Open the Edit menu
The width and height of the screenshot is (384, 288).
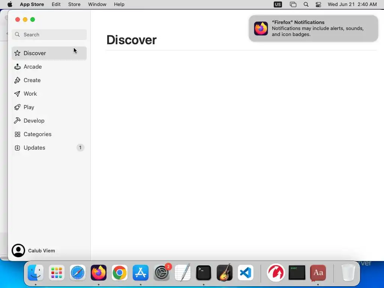pos(56,4)
